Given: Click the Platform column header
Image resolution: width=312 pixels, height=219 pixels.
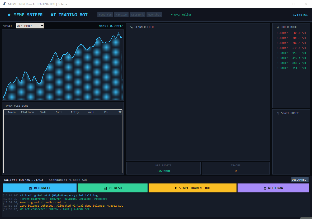Looking at the screenshot, I should [x=27, y=112].
